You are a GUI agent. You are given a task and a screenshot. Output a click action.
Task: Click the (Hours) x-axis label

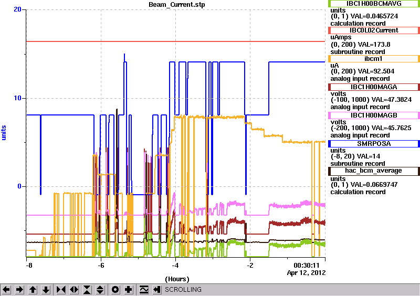pos(177,279)
